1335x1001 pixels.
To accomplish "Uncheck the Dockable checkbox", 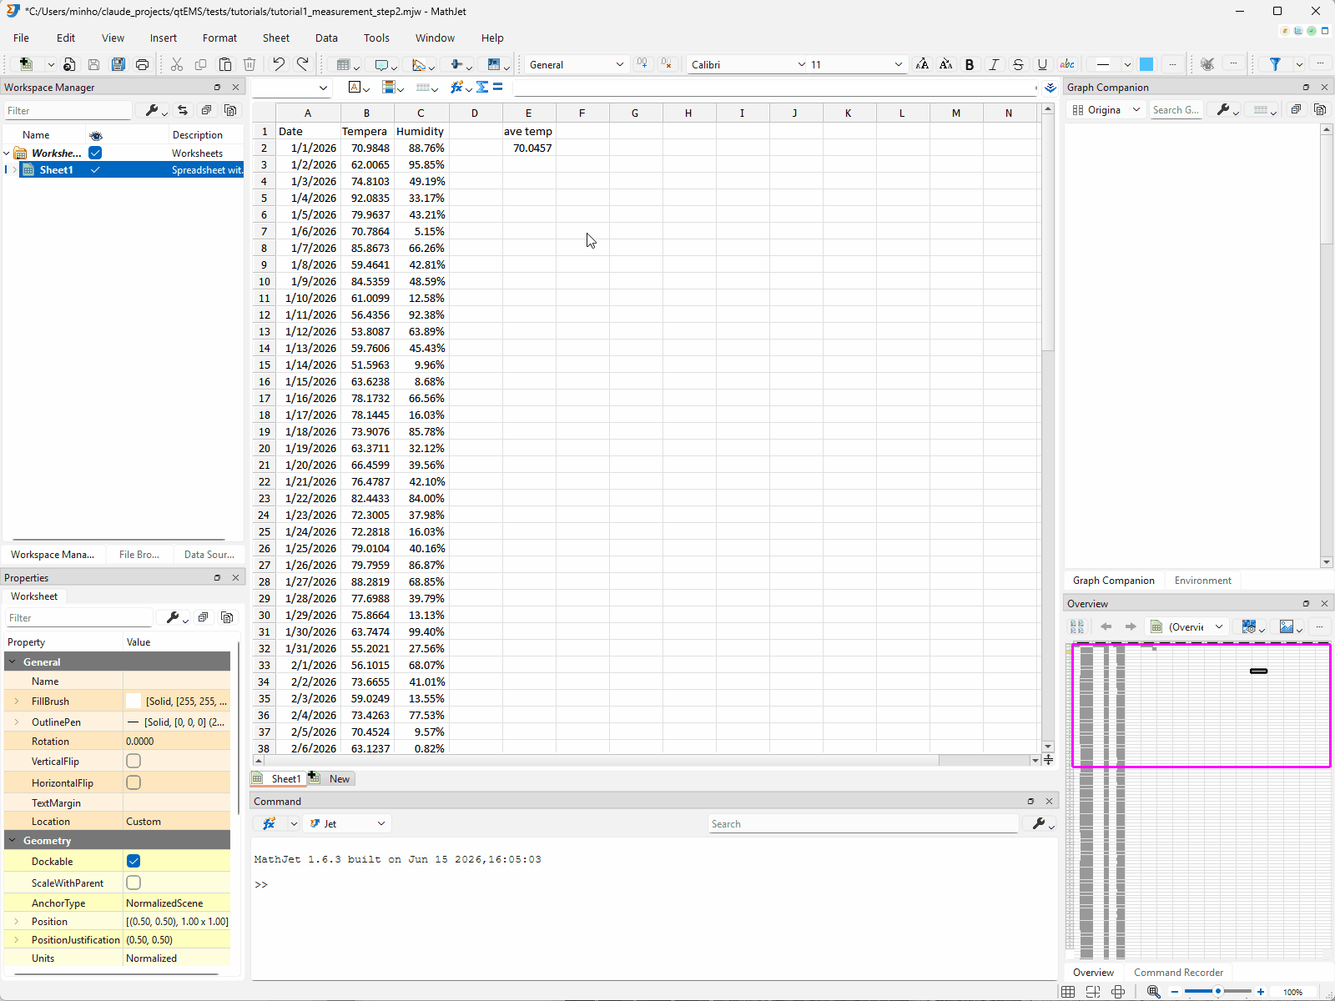I will [133, 861].
